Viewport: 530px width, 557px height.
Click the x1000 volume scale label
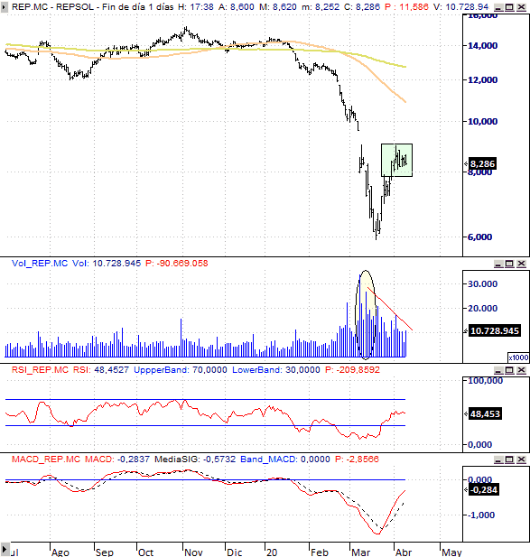(518, 357)
